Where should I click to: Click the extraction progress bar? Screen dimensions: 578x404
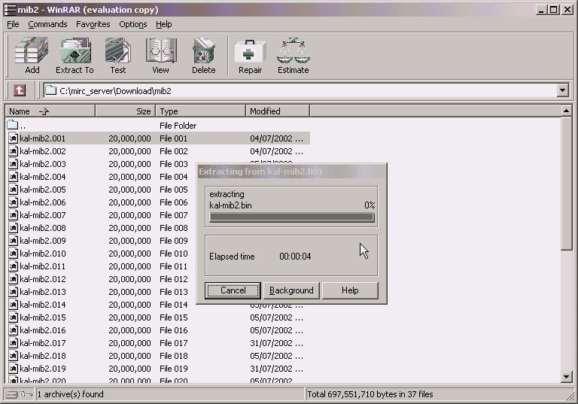pos(292,218)
